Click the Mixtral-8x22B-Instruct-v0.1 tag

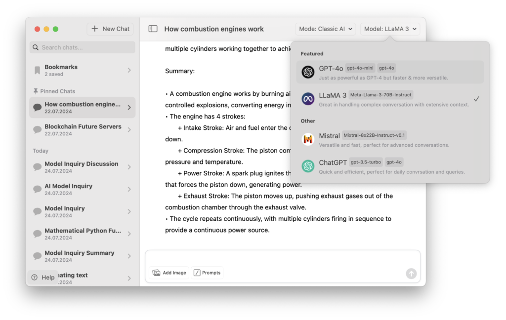[374, 135]
